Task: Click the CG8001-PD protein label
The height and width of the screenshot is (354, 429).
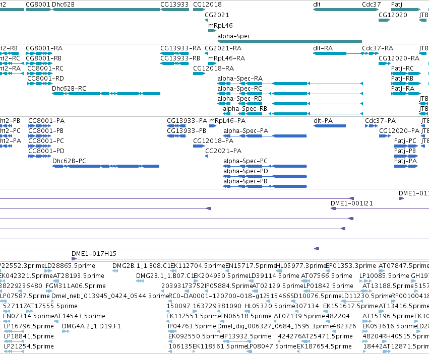Action: [x=46, y=151]
